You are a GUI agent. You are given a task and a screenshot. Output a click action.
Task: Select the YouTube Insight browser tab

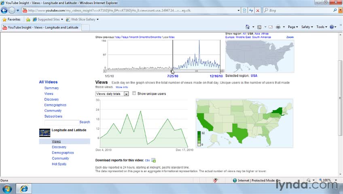coord(41,27)
